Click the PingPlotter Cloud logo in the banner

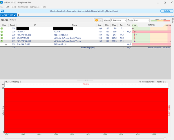pos(2,11)
